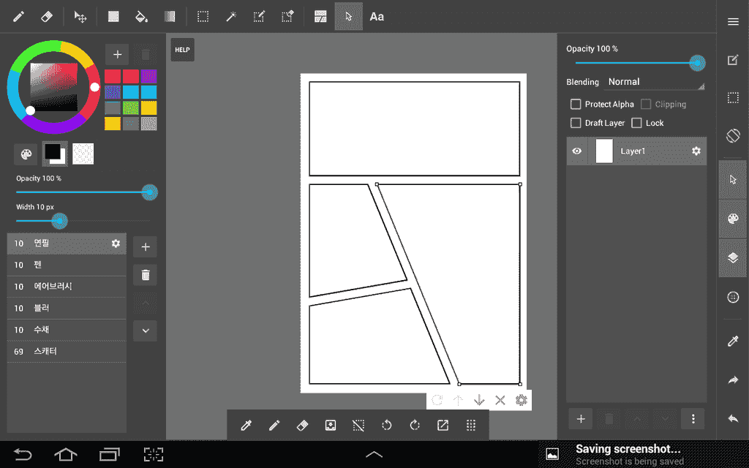The height and width of the screenshot is (468, 749).
Task: Choose the Gradient tool
Action: click(170, 16)
